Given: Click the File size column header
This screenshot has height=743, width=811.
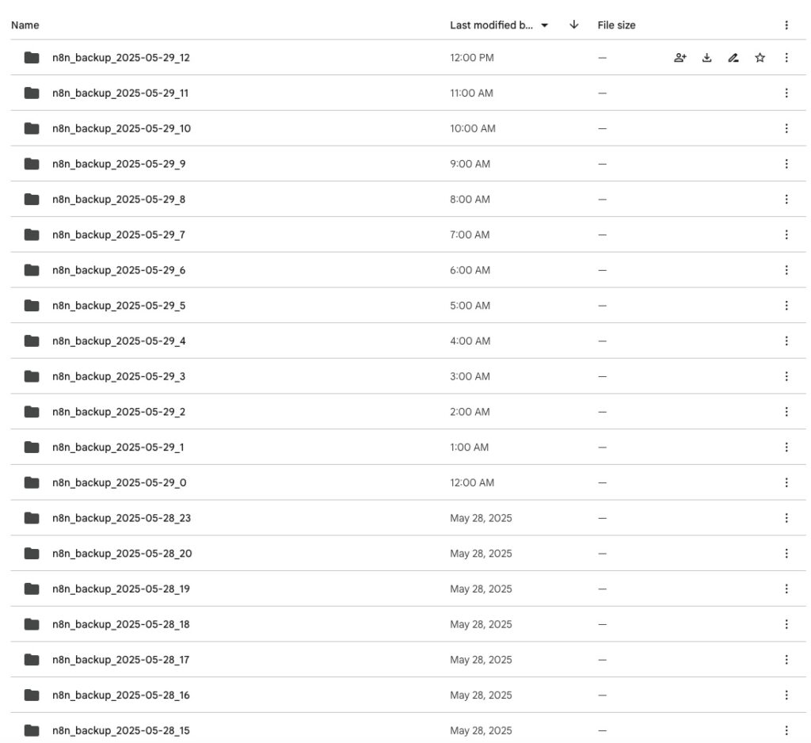Looking at the screenshot, I should 616,25.
